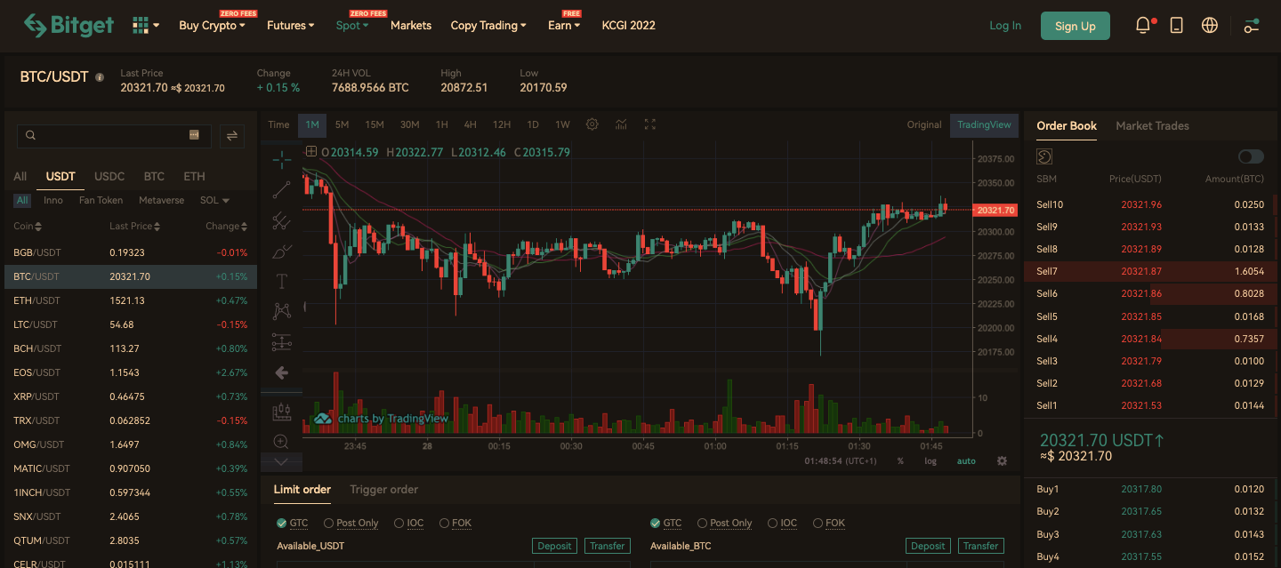
Task: Switch to the USDC market tab
Action: [x=109, y=176]
